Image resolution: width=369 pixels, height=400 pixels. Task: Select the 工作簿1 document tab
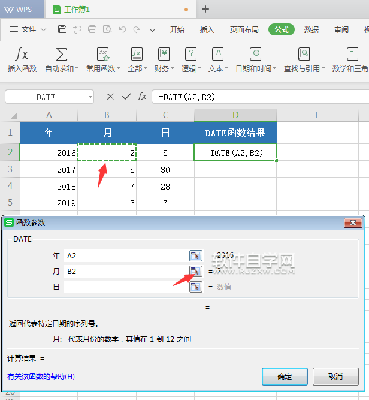pos(121,10)
